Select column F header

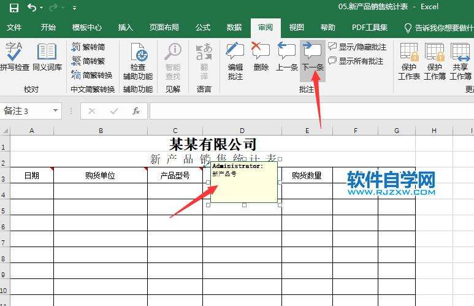[356, 131]
